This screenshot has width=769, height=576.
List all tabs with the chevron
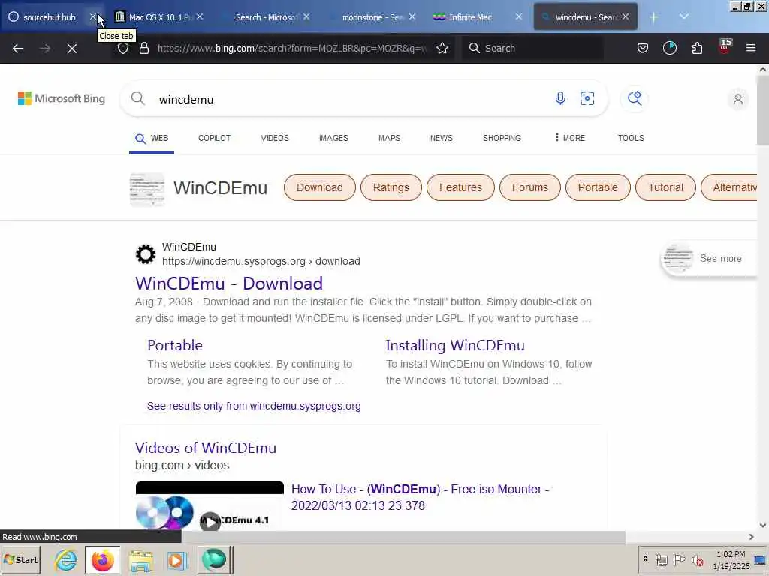(683, 16)
